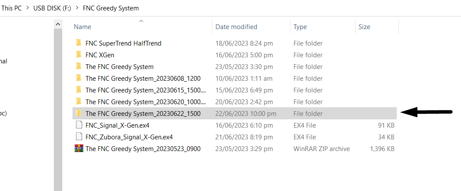Click FNC Greedy System breadcrumb segment

click(111, 8)
